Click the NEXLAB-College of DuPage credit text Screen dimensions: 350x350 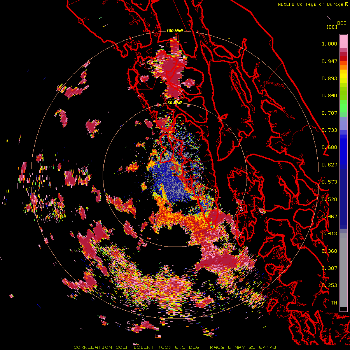pyautogui.click(x=311, y=4)
